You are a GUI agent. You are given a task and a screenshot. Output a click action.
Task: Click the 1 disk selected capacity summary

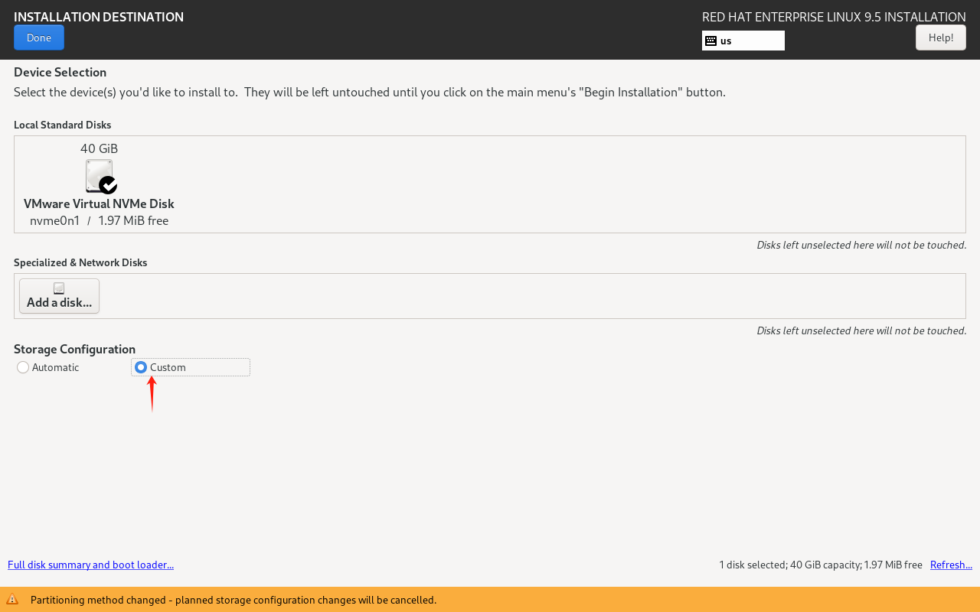(x=821, y=565)
